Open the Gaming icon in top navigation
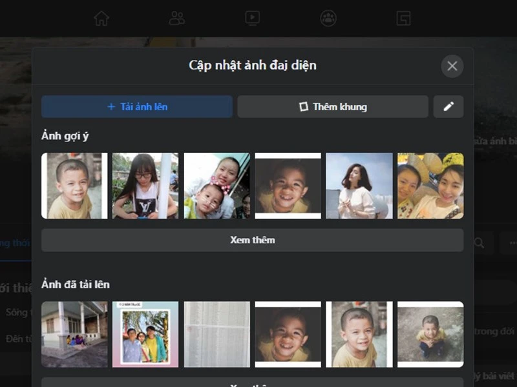The image size is (517, 387). [x=403, y=19]
